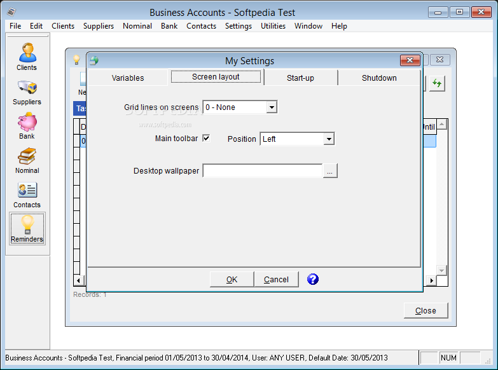Open the Suppliers menu
Viewport: 498px width, 370px height.
(99, 26)
